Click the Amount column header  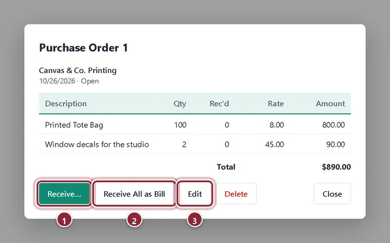tap(330, 104)
